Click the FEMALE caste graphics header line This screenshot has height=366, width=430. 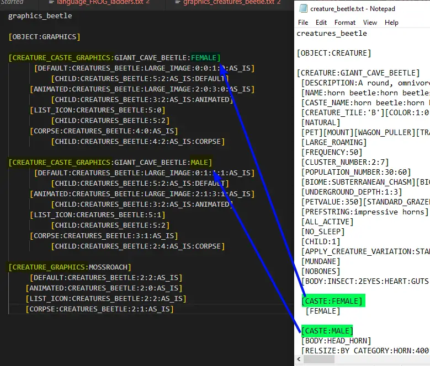click(x=114, y=58)
